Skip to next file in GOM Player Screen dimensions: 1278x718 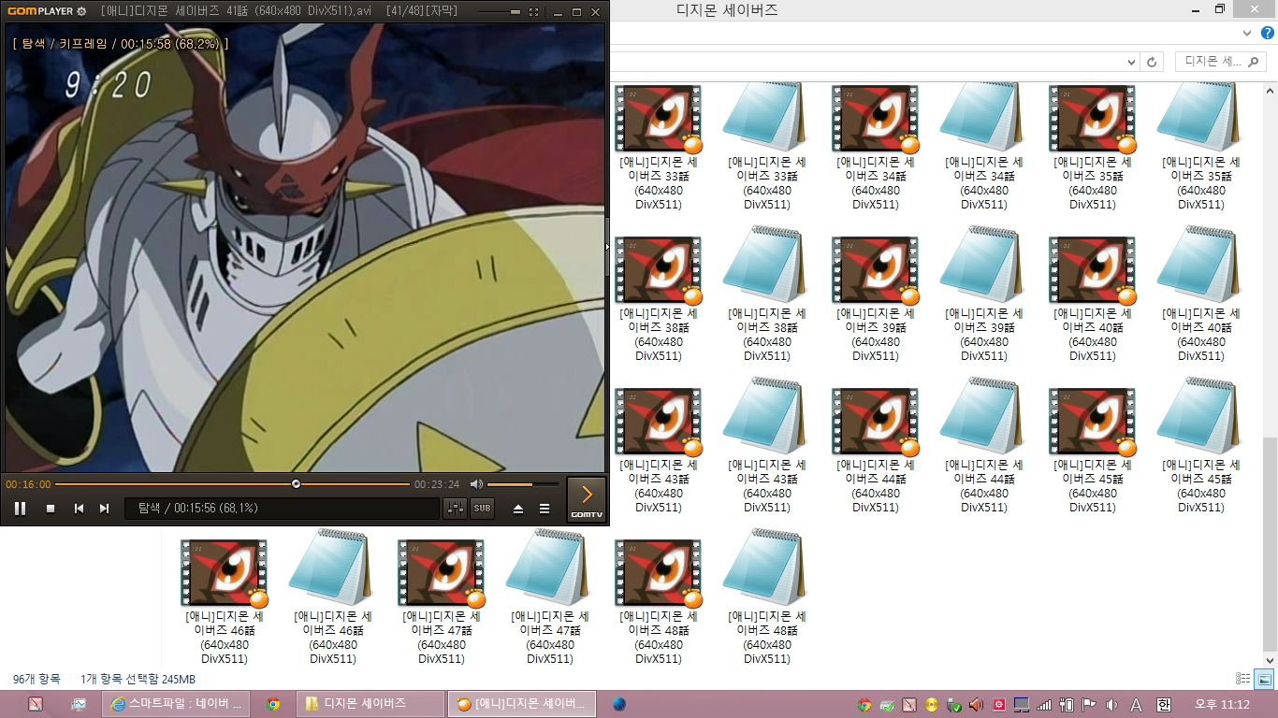[105, 509]
